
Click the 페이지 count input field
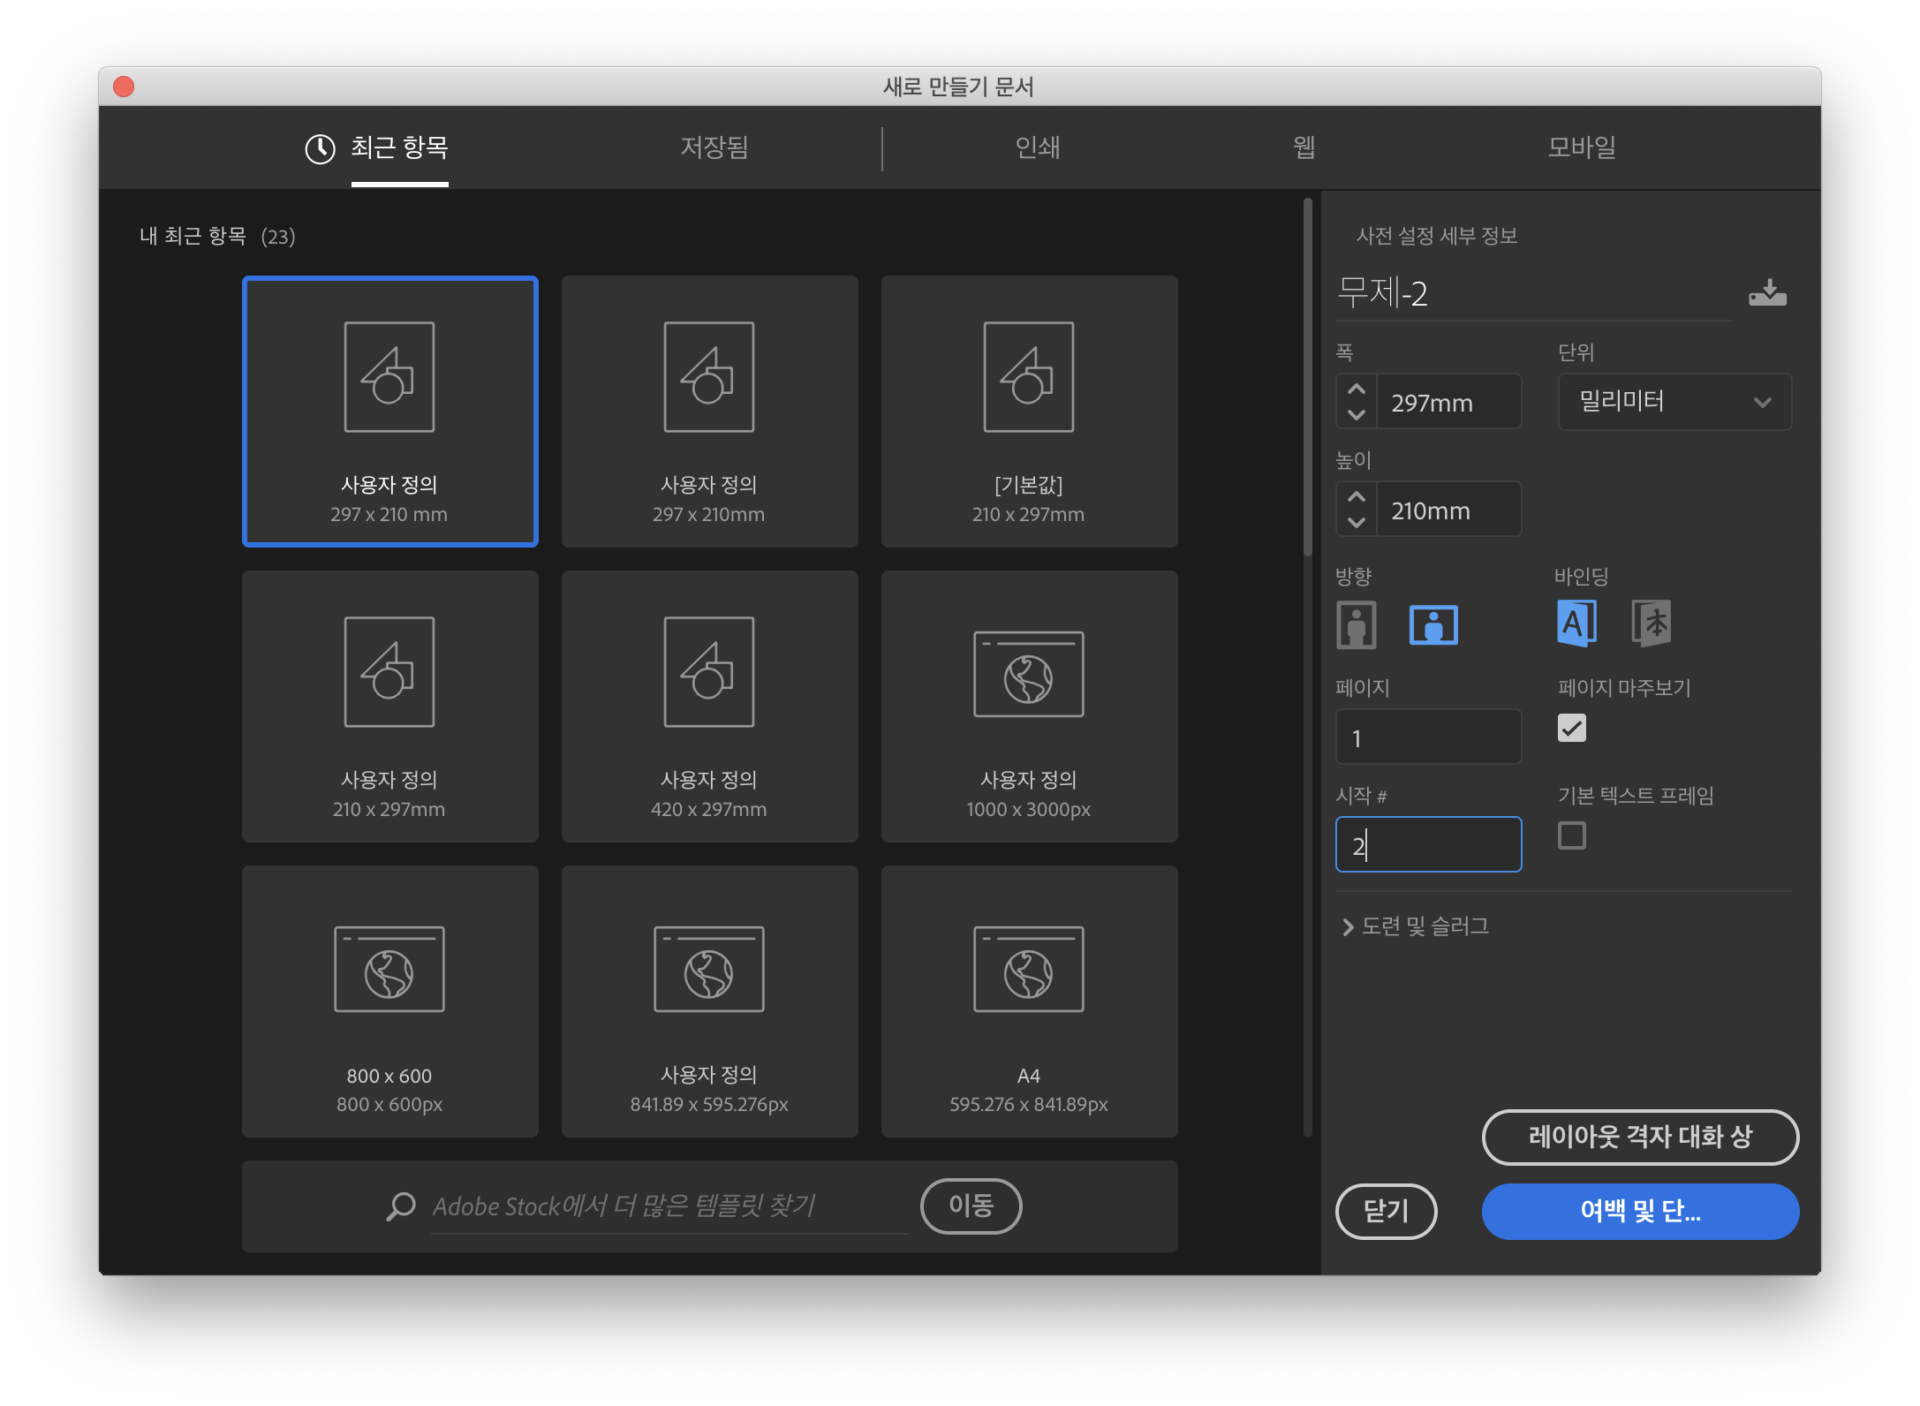click(1428, 737)
